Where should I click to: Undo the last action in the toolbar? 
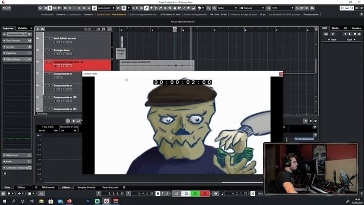coord(5,8)
